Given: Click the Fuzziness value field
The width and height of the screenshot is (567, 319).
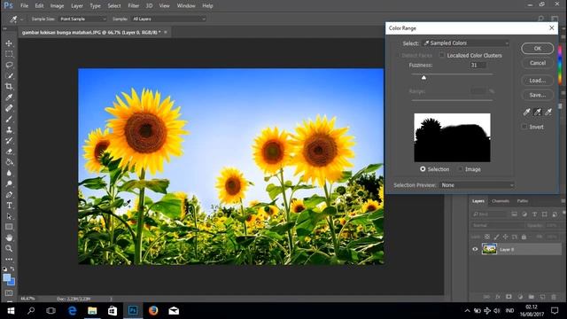Looking at the screenshot, I should pos(478,65).
